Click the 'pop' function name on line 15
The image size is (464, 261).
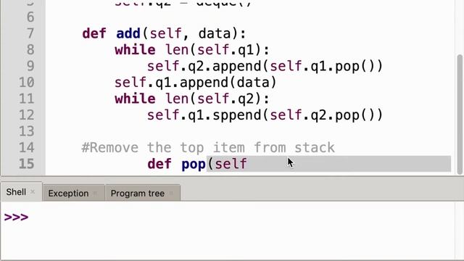click(194, 165)
